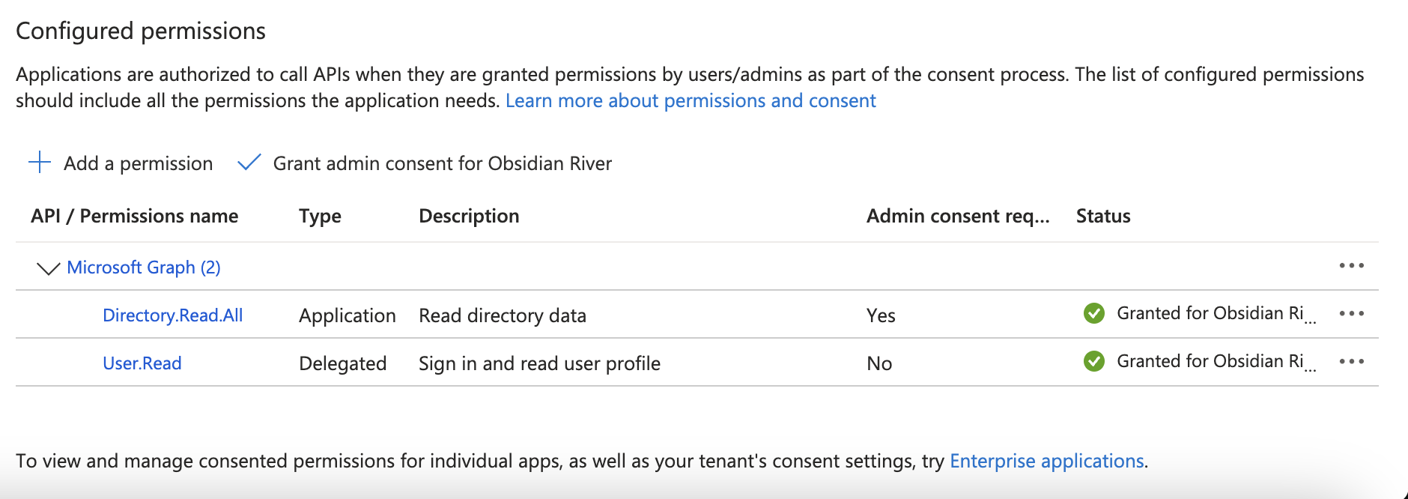Follow the Learn more about permissions and consent link
Viewport: 1408px width, 499px height.
click(691, 100)
